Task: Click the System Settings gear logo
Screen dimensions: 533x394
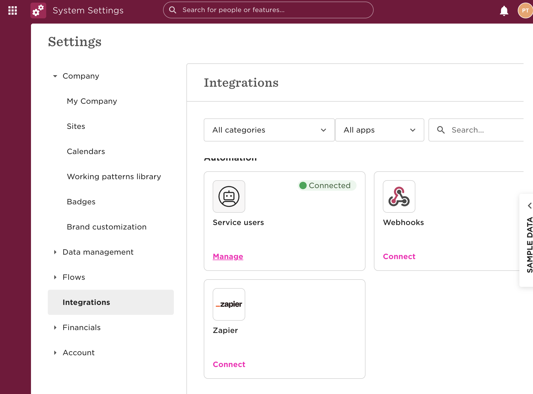Action: coord(38,10)
